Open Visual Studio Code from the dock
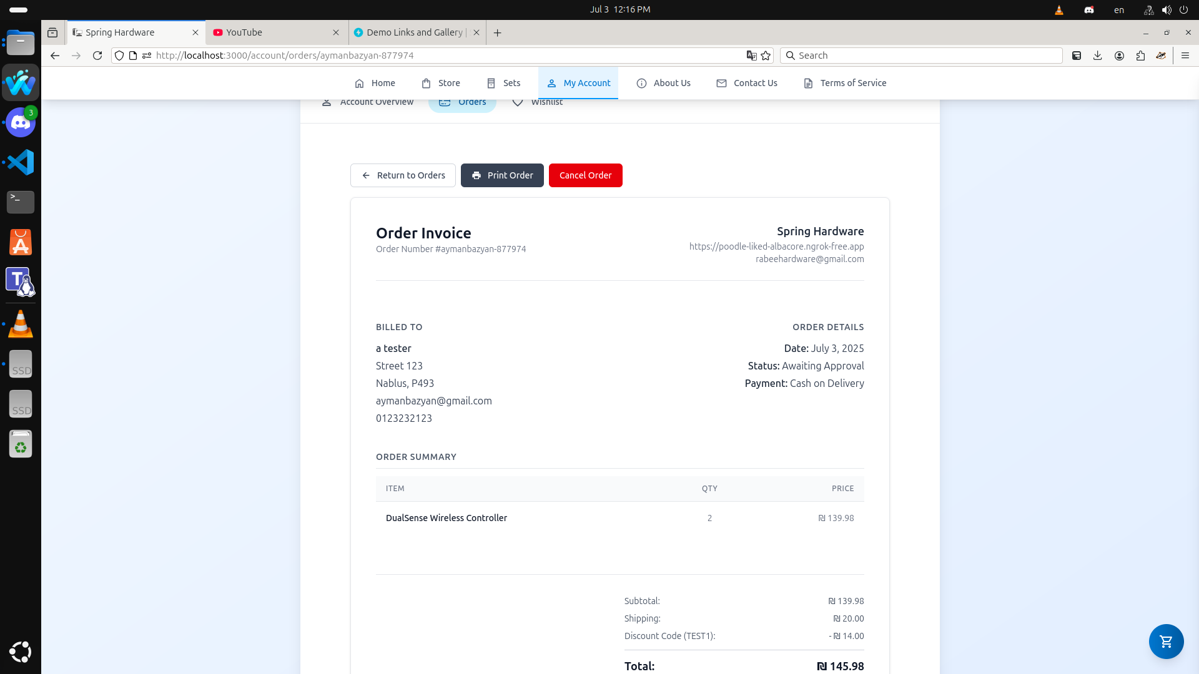The height and width of the screenshot is (674, 1199). coord(21,162)
